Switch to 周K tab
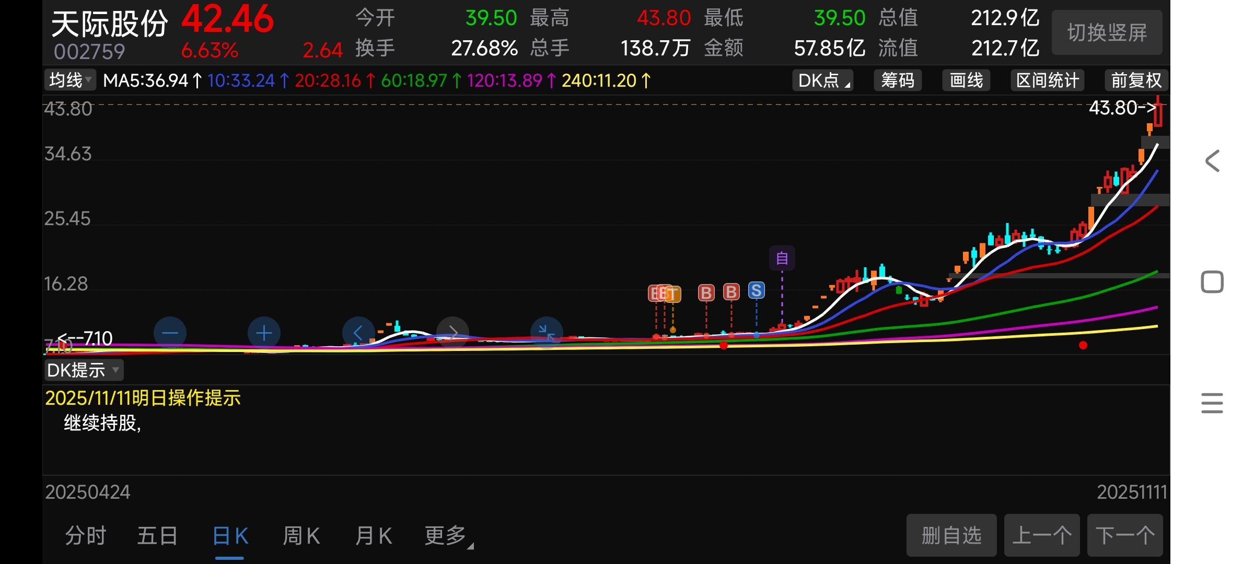The image size is (1254, 564). point(301,536)
